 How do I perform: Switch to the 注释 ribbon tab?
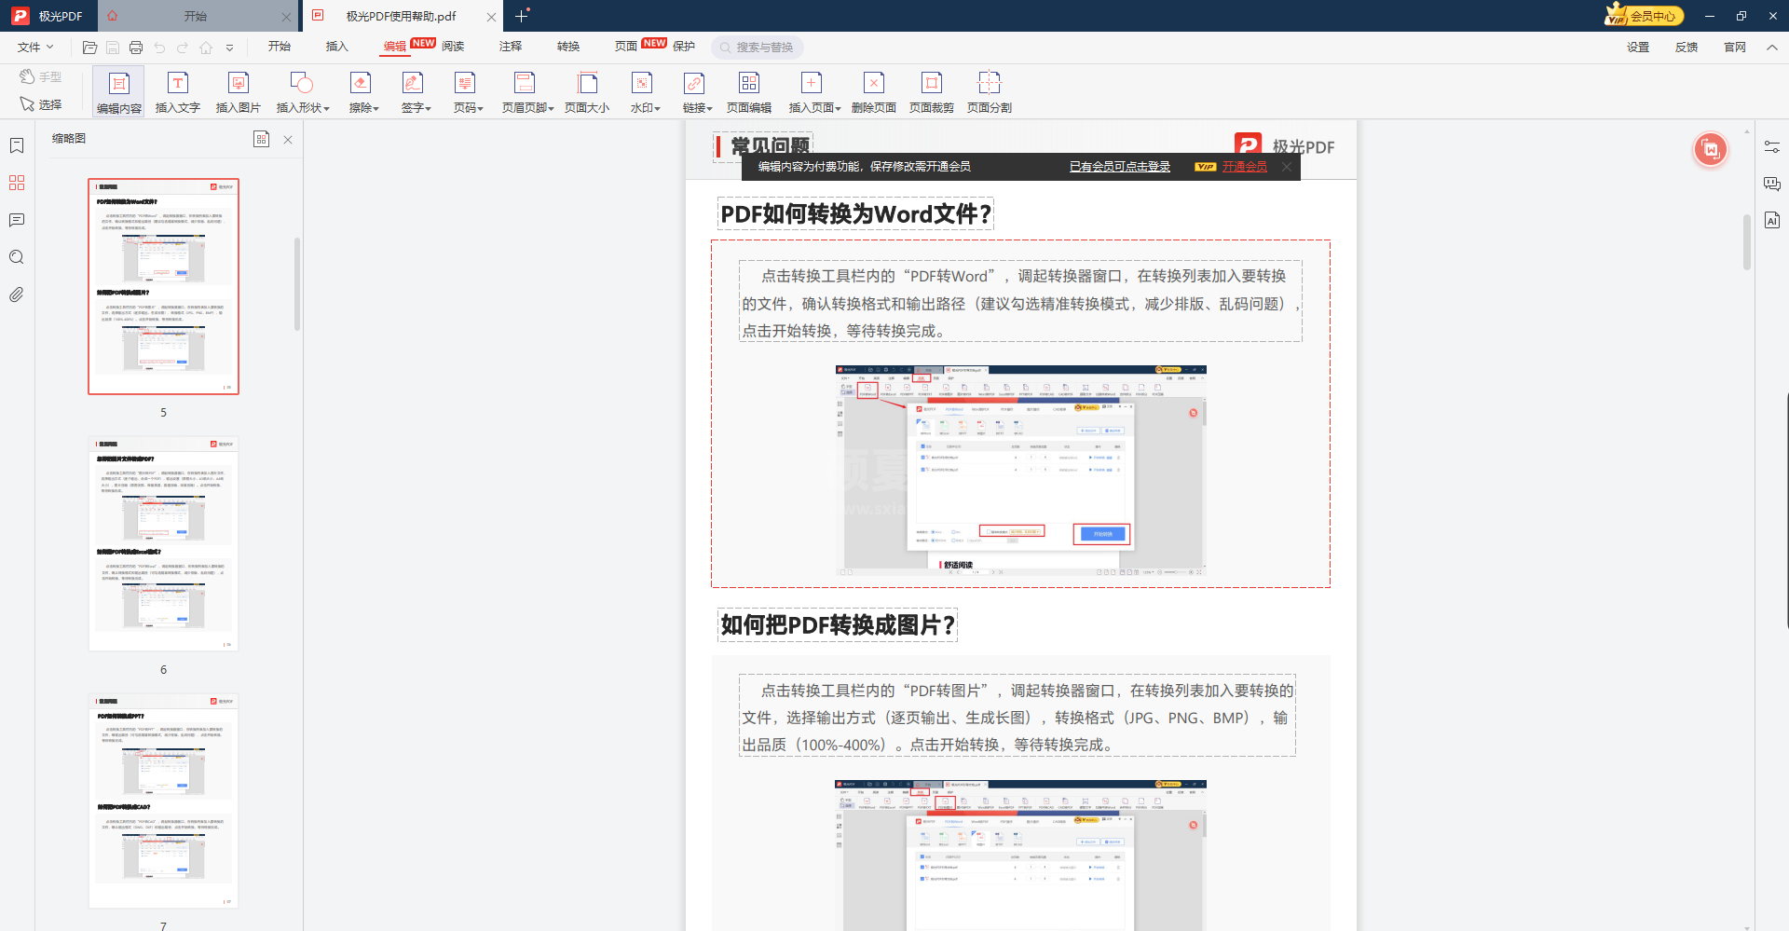(511, 47)
